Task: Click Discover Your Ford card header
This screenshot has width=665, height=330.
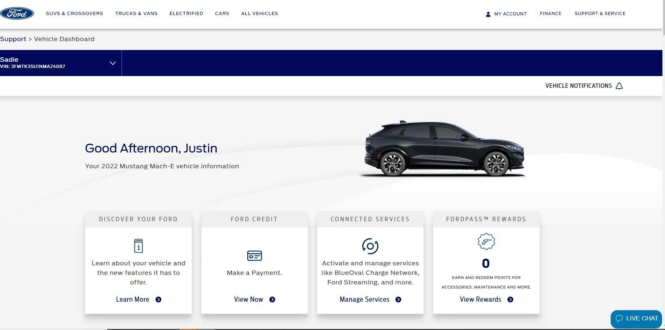Action: tap(139, 219)
